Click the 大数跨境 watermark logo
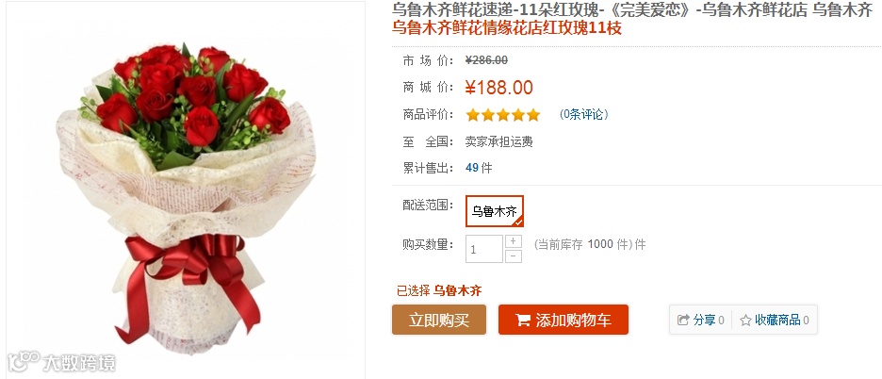This screenshot has width=882, height=379. click(62, 362)
